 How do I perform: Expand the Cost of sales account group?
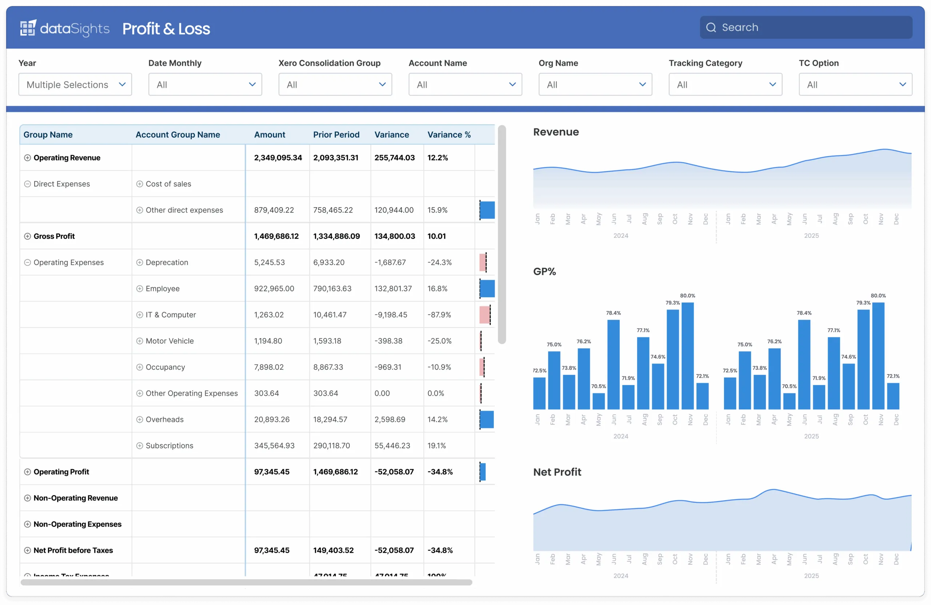pyautogui.click(x=140, y=184)
